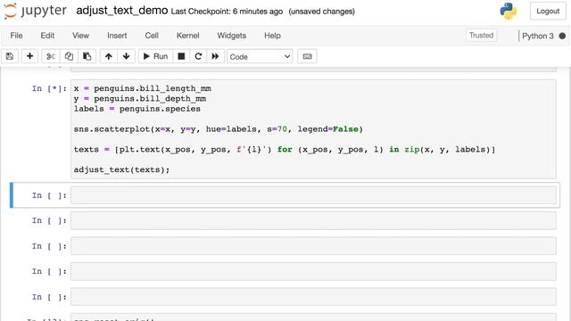Open the Edit menu
The height and width of the screenshot is (321, 571).
pos(47,36)
